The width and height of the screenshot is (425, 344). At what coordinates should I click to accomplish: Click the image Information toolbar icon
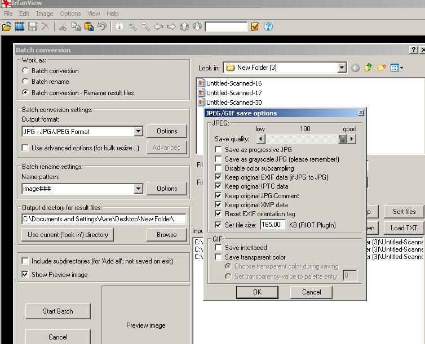(119, 26)
